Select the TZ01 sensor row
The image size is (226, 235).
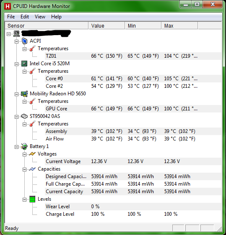(x=133, y=56)
